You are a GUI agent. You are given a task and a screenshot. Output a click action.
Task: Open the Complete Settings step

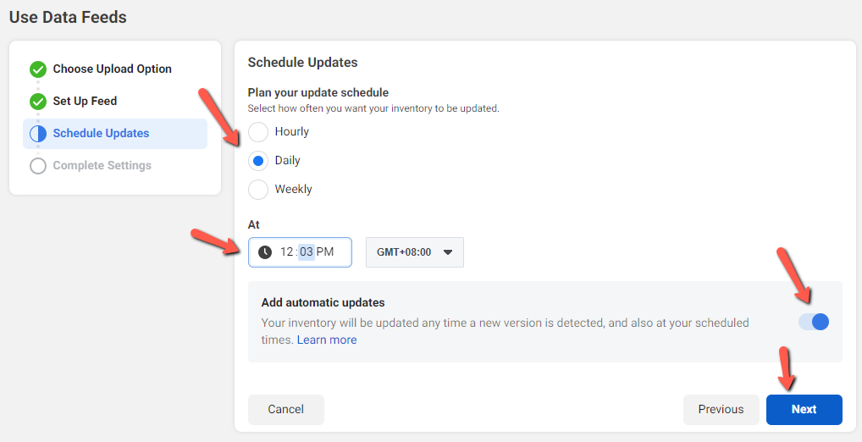point(102,165)
